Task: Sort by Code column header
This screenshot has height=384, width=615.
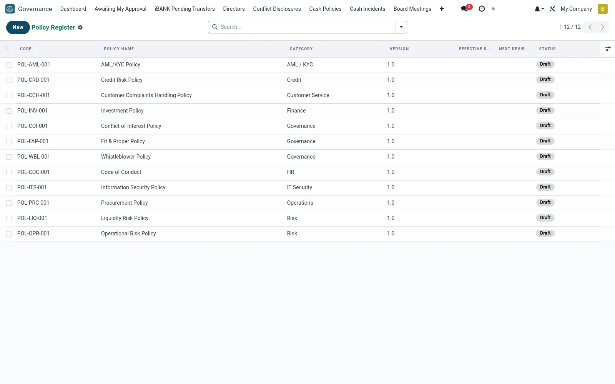Action: tap(26, 49)
